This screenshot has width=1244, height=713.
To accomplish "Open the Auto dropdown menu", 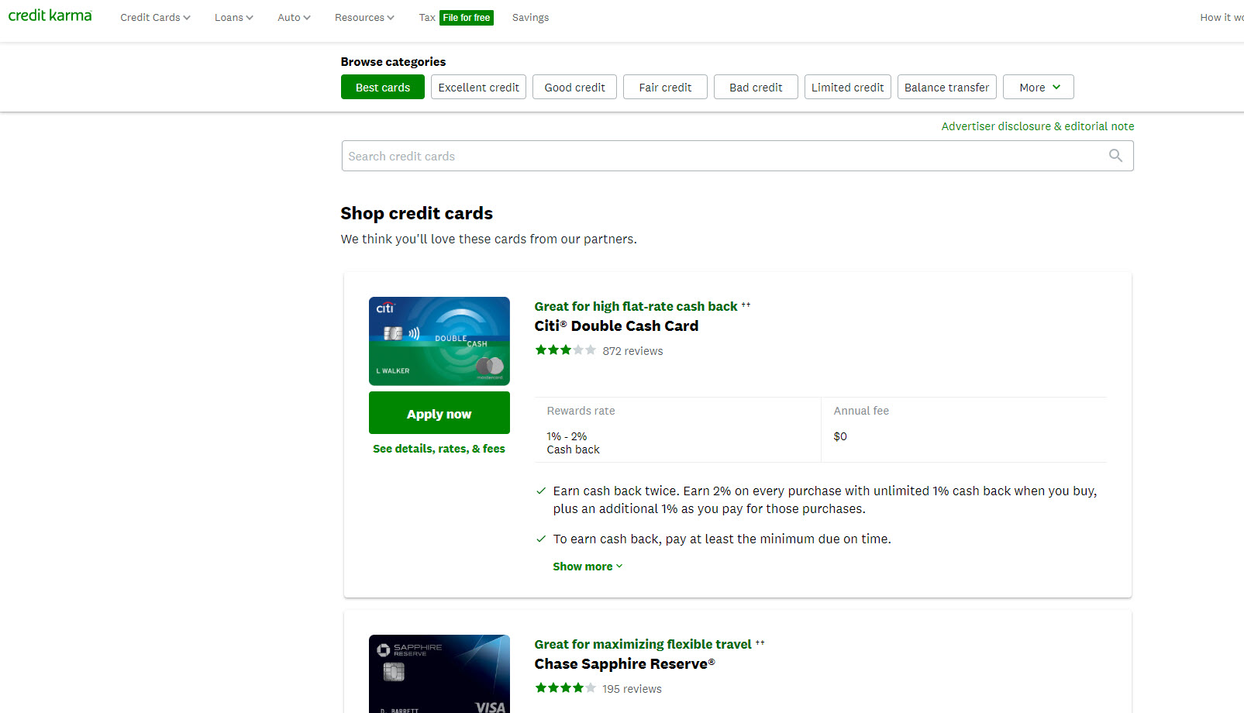I will pyautogui.click(x=294, y=18).
